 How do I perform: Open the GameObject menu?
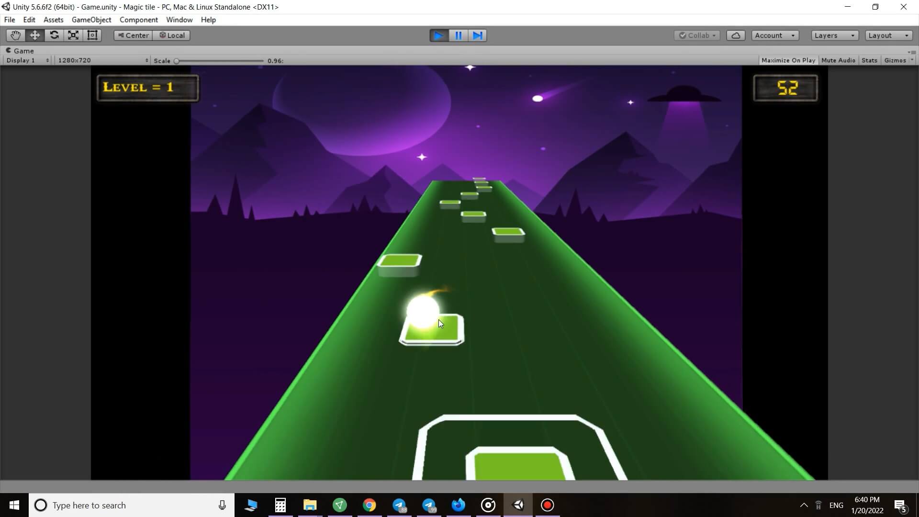(91, 20)
